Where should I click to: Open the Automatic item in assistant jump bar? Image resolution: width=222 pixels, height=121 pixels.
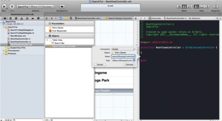(155, 18)
